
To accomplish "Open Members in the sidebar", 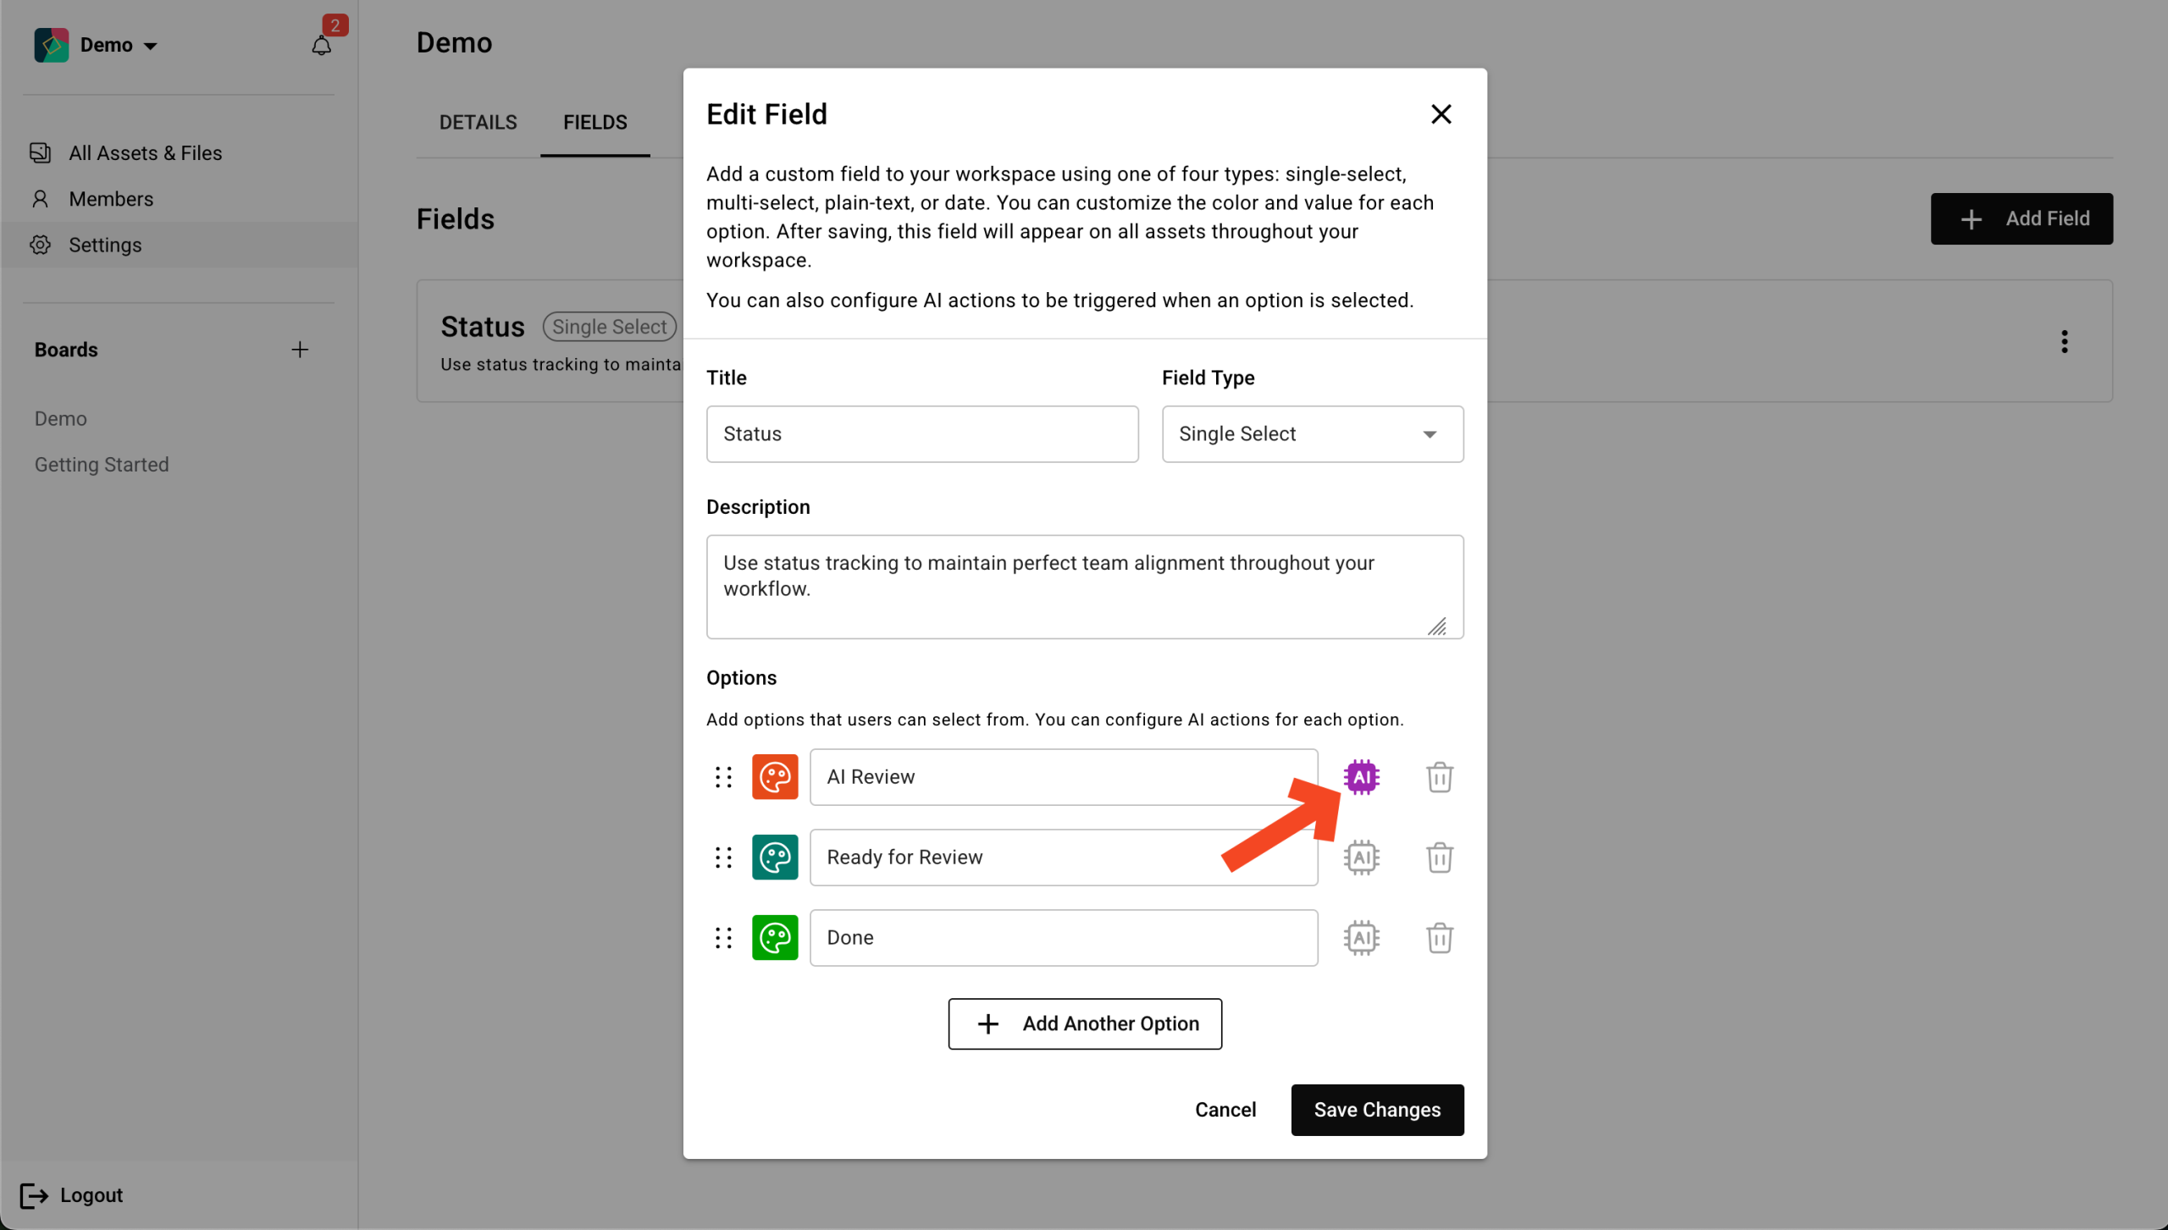I will 111,199.
